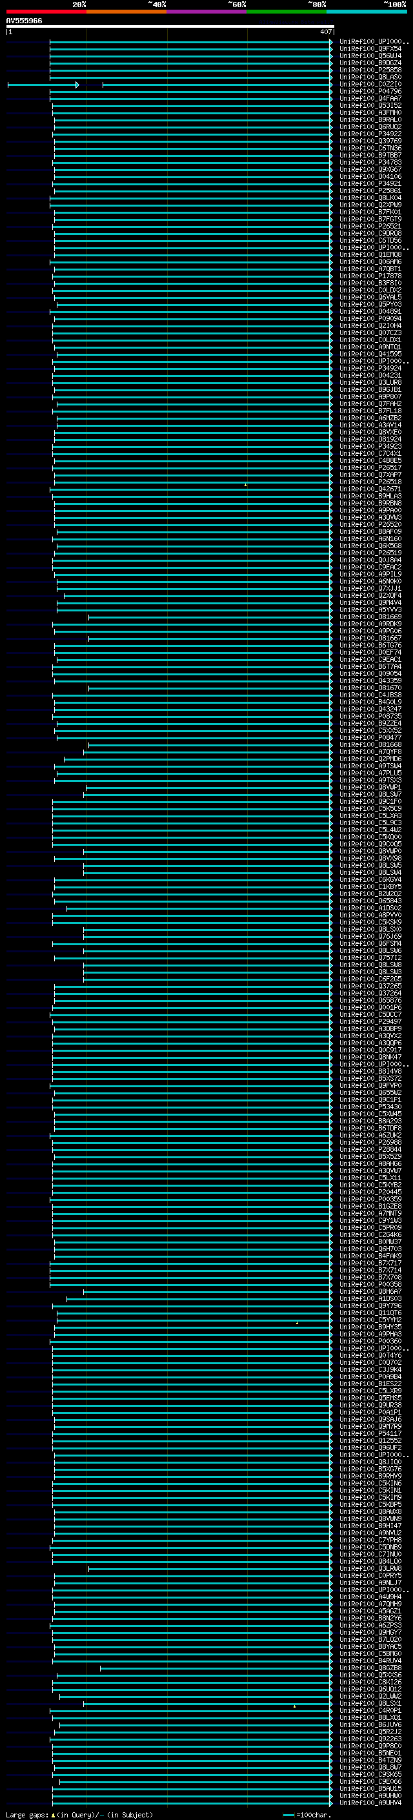Click the green ~80% identity legend segment

tap(287, 12)
